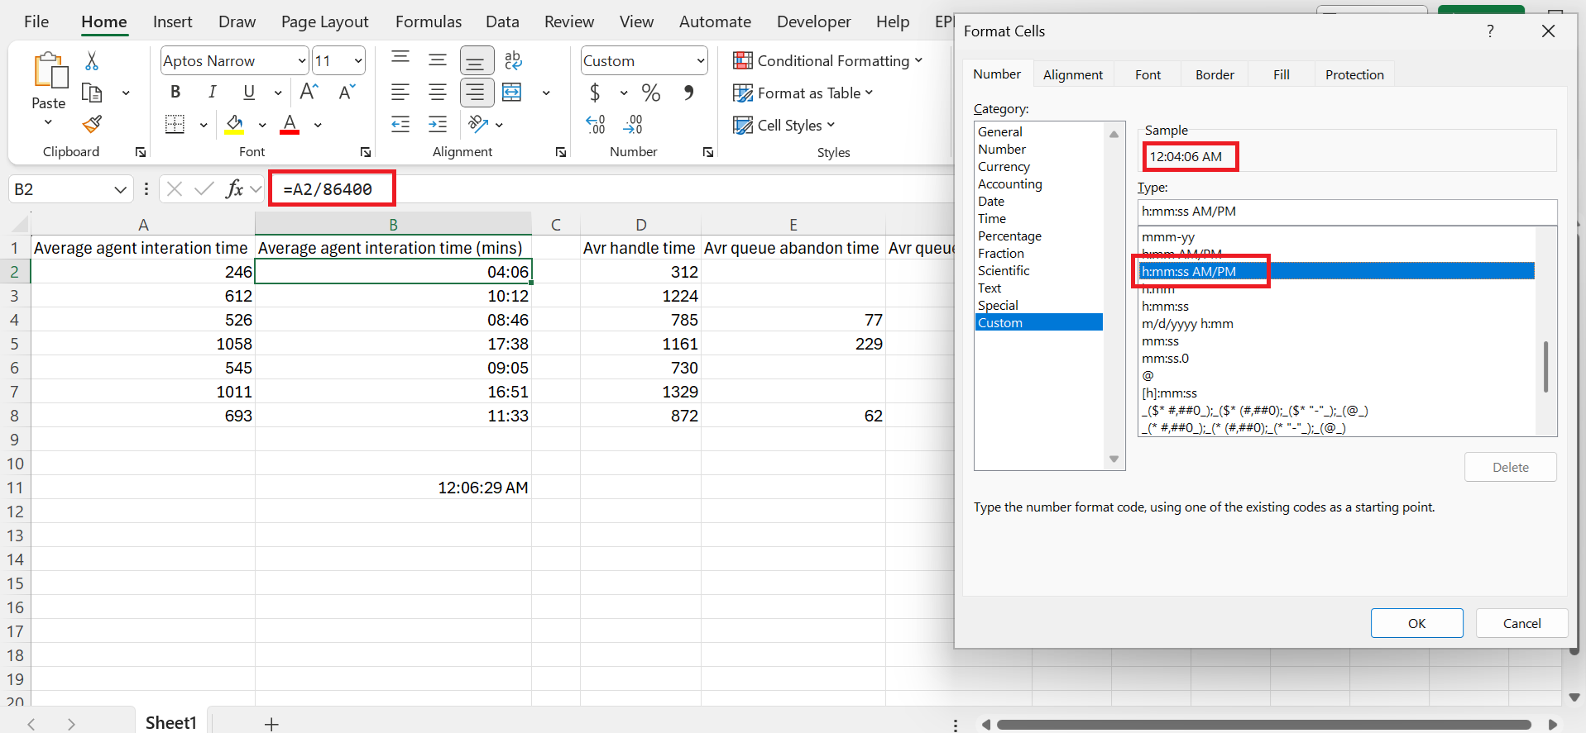The image size is (1586, 733).
Task: Apply Comma Style icon
Action: point(688,93)
